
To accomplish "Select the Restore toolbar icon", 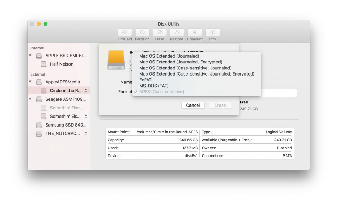I will [x=177, y=32].
